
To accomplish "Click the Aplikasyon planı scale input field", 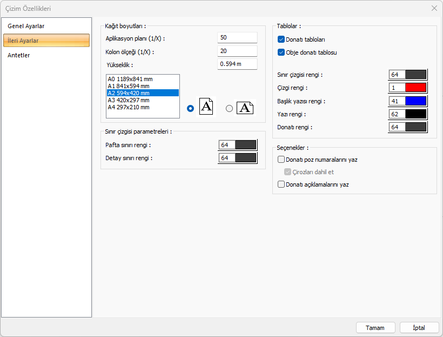I will click(237, 37).
